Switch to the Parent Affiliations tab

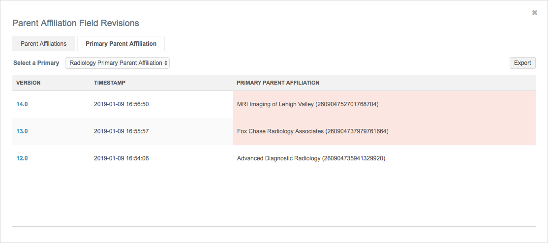[x=44, y=44]
